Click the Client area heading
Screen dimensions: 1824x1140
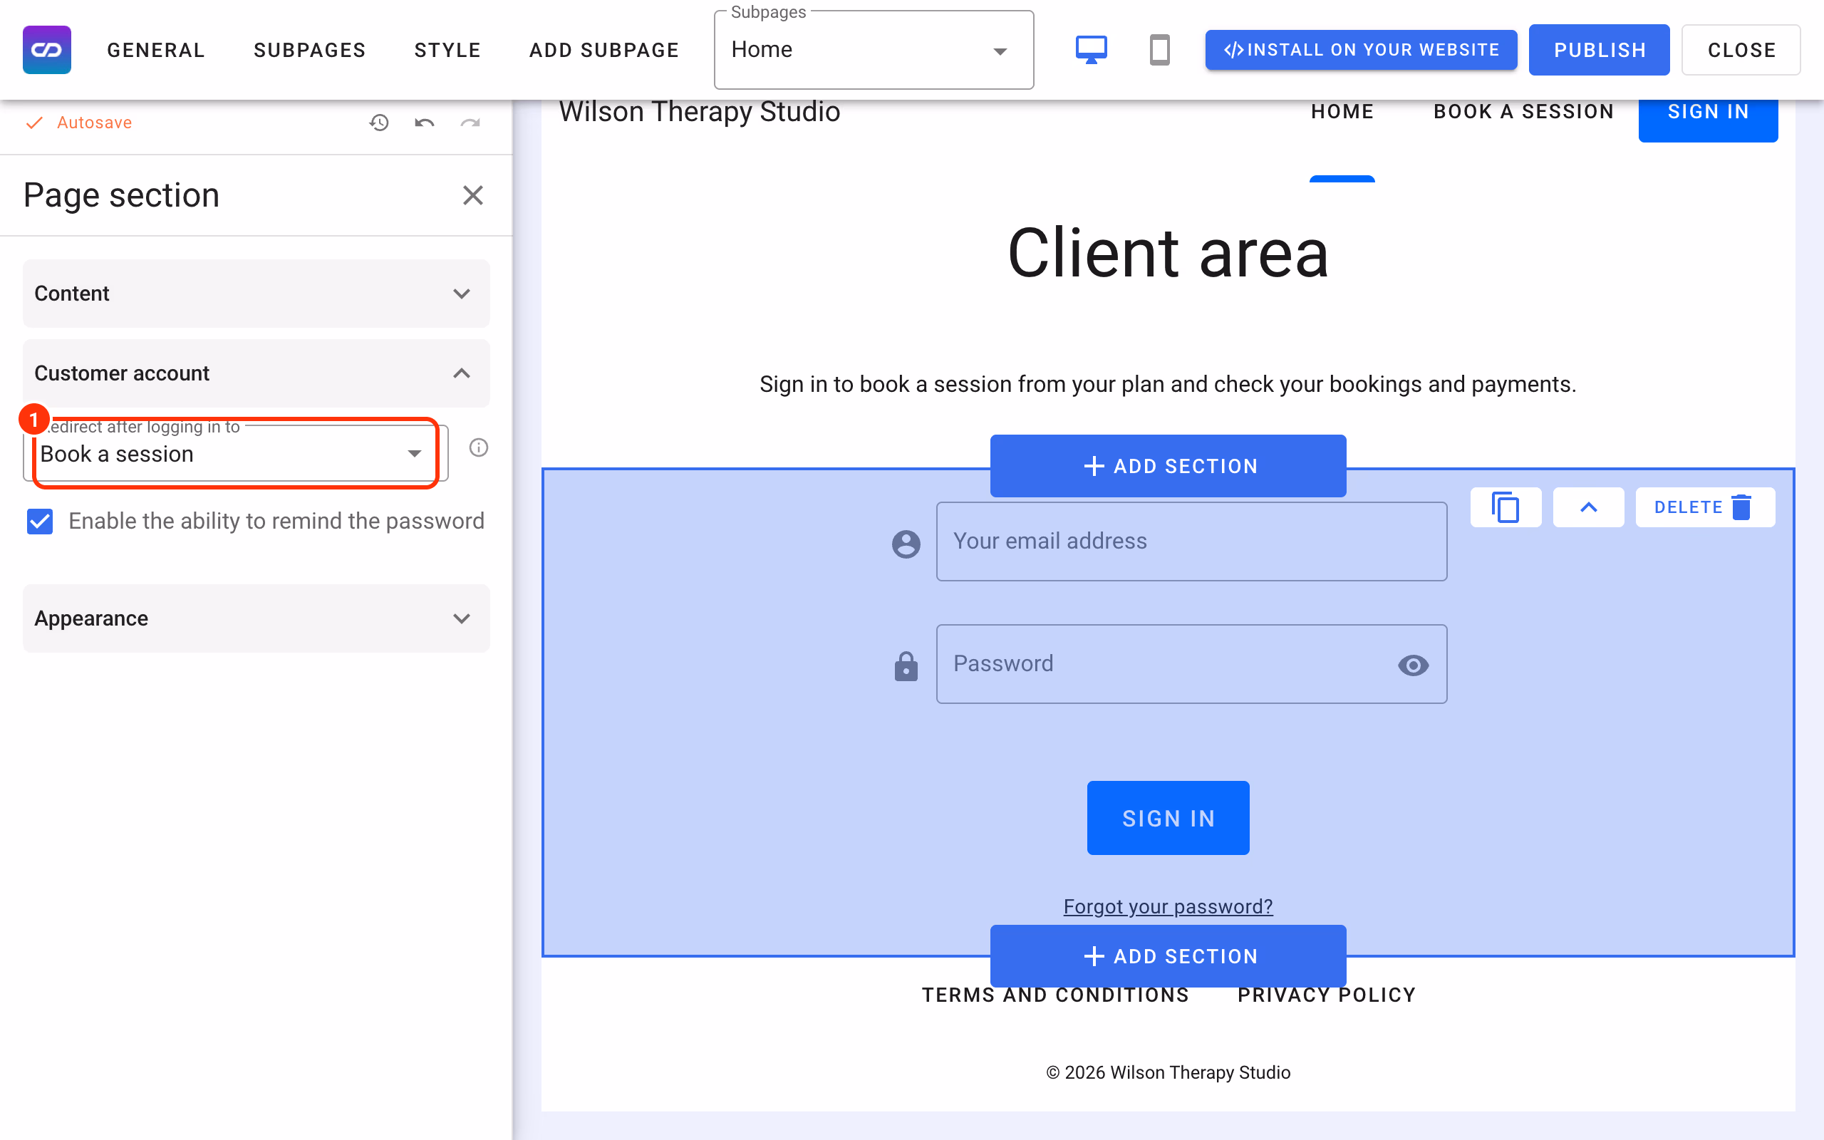click(x=1168, y=254)
